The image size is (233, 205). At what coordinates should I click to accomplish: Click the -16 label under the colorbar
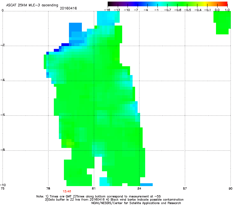107,10
